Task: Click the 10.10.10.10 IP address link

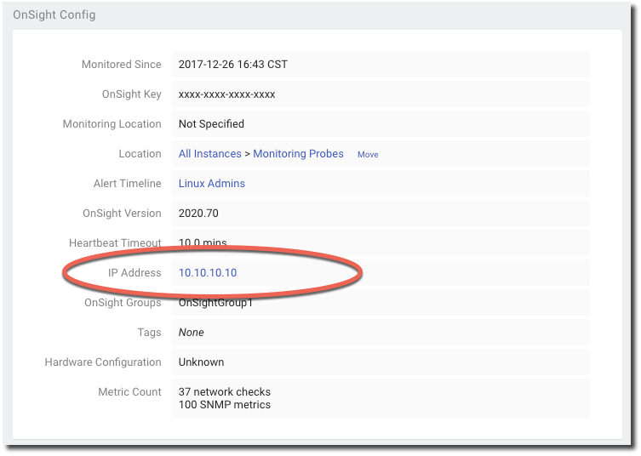Action: pyautogui.click(x=208, y=273)
